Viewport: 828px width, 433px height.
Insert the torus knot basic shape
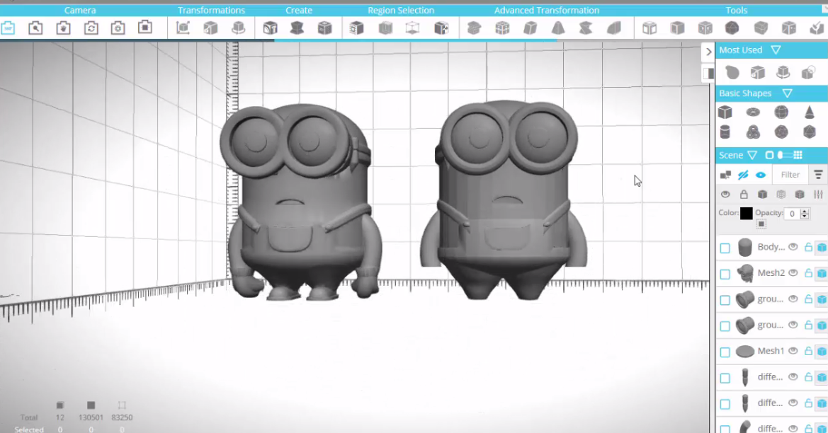[x=753, y=132]
